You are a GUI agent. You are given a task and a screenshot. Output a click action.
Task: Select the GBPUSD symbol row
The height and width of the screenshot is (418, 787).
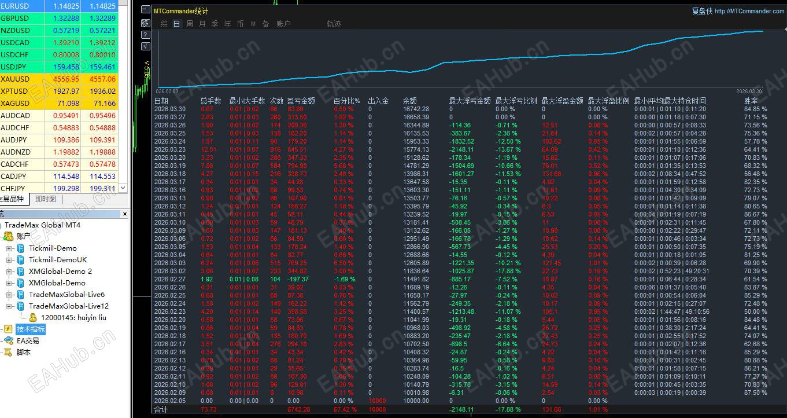tap(59, 18)
